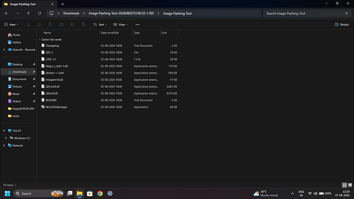Go to Image Flashing Tool-20260802T123613Z-1-001 breadcrumb
Image resolution: width=354 pixels, height=199 pixels.
click(121, 13)
